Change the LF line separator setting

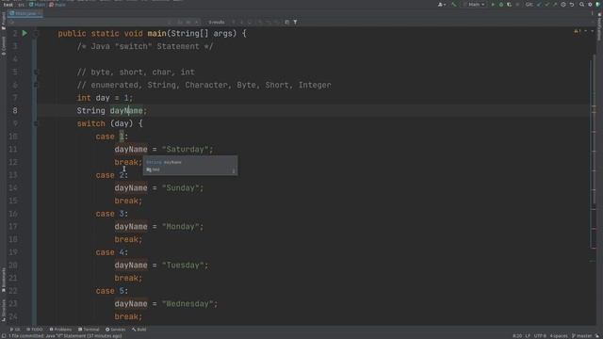[528, 336]
